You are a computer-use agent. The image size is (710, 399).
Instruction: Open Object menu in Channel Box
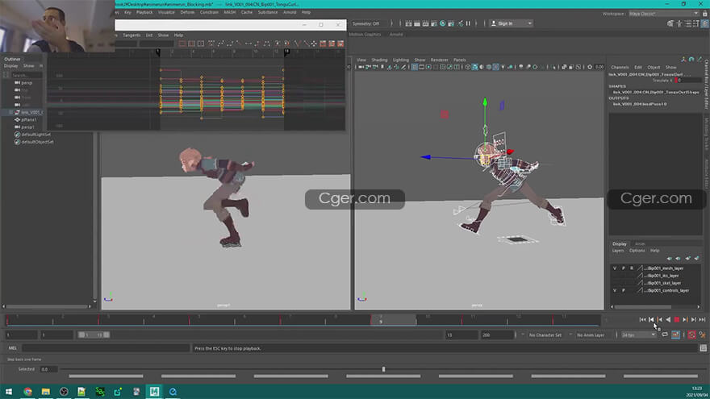[654, 68]
